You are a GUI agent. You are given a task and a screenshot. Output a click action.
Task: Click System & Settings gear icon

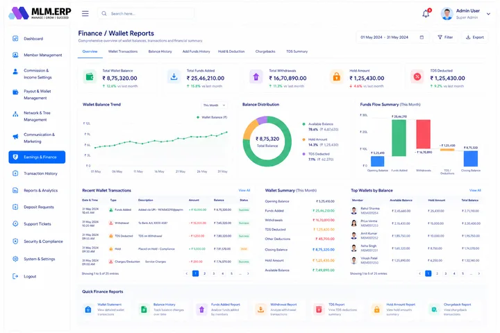(15, 259)
